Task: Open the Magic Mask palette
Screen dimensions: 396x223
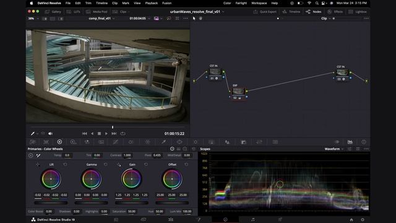Action: tap(212, 142)
